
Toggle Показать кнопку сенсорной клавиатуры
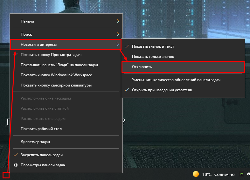click(66, 85)
